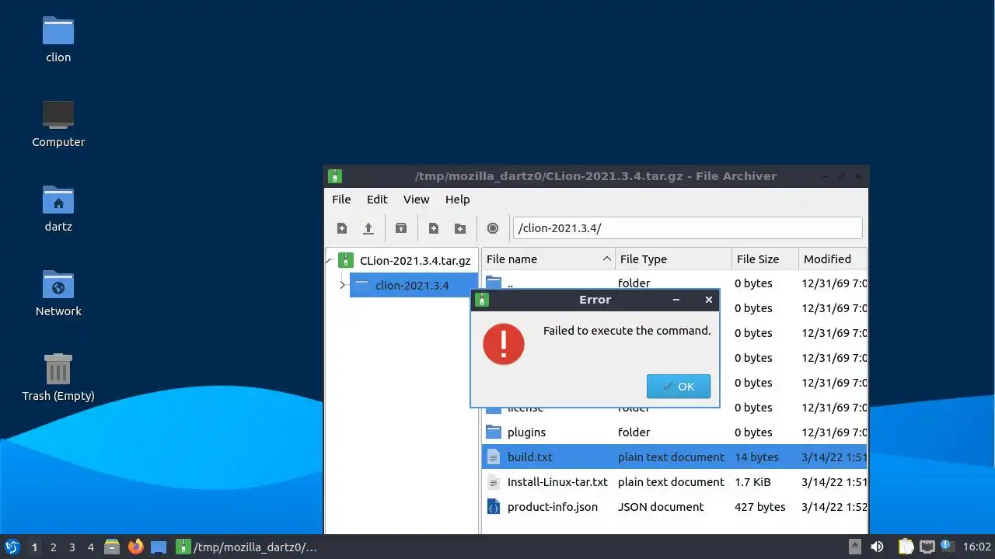
Task: Switch to workspace 1
Action: 34,547
